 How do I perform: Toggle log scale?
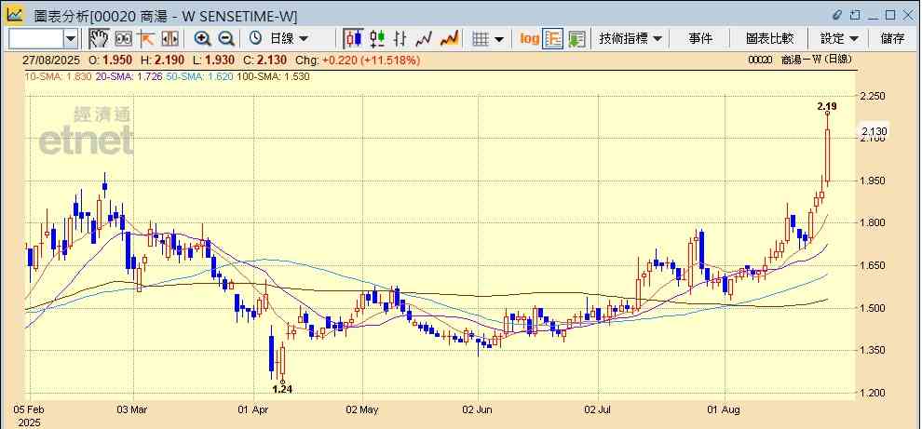pyautogui.click(x=529, y=39)
